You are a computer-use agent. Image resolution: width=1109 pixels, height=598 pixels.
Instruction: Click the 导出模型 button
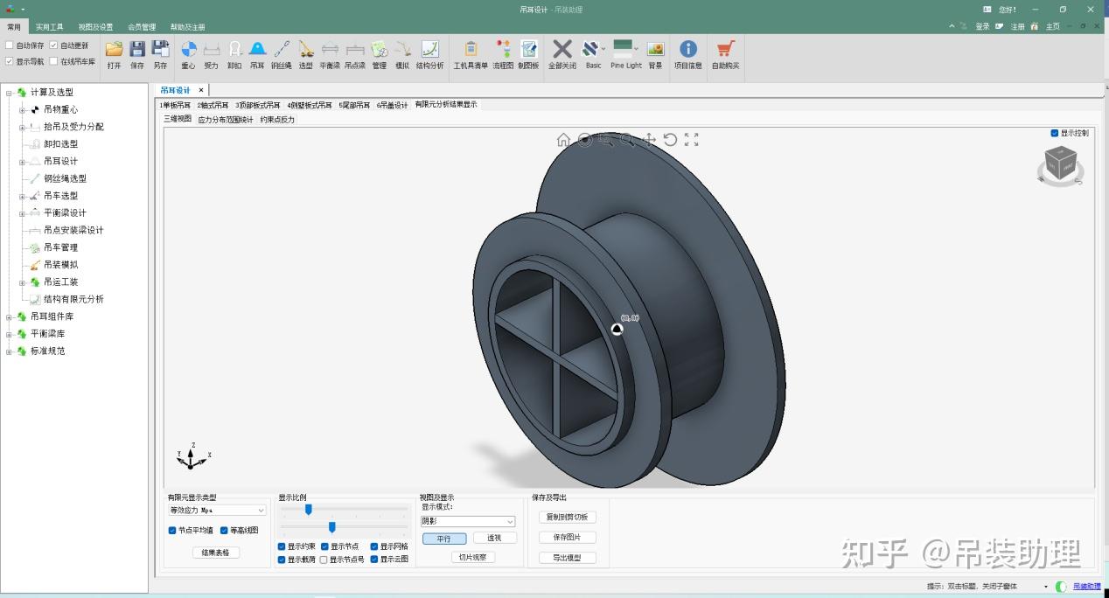pos(567,558)
